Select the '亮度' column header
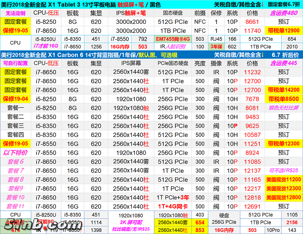Image resolution: width=303 pixels, height=234 pixels. point(200,63)
